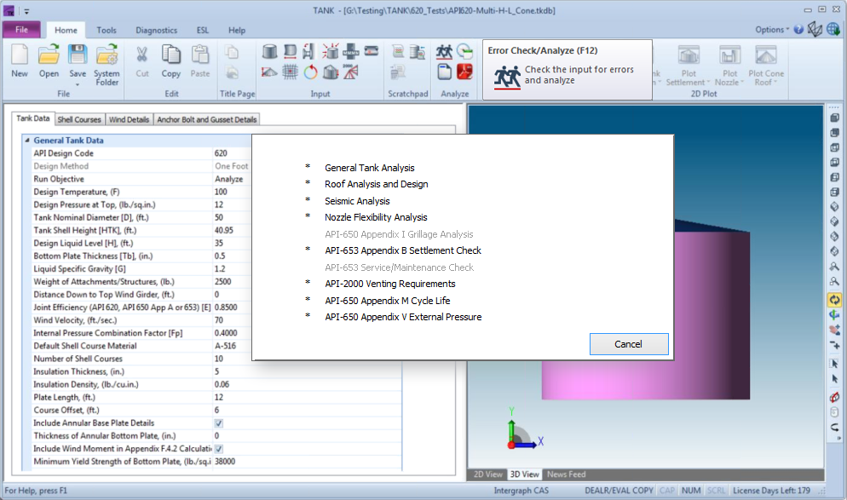This screenshot has width=847, height=500.
Task: Click the red PDF report icon
Action: pyautogui.click(x=464, y=72)
